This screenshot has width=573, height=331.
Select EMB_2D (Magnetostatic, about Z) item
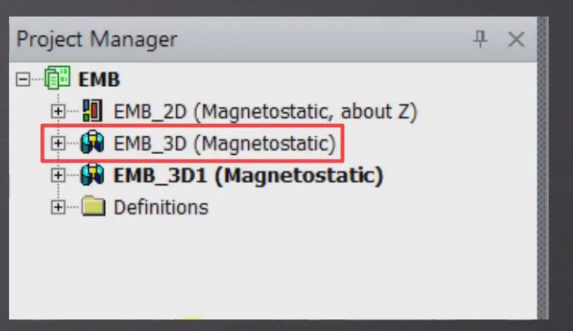[265, 111]
